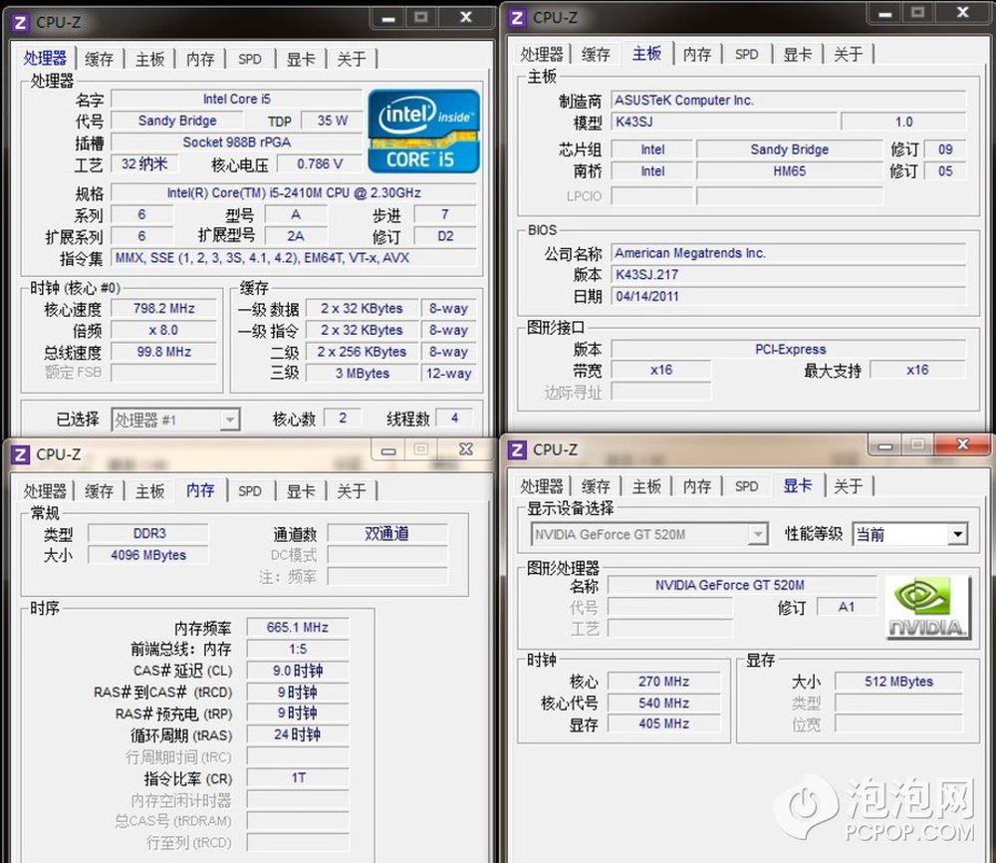This screenshot has width=996, height=863.
Task: Click the 3 MBytes level 3 cache value
Action: 363,373
